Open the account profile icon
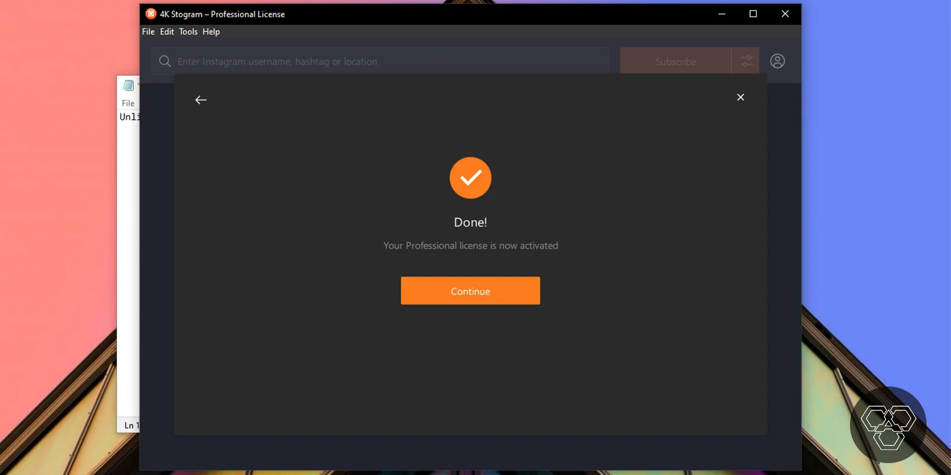The width and height of the screenshot is (951, 475). point(777,61)
